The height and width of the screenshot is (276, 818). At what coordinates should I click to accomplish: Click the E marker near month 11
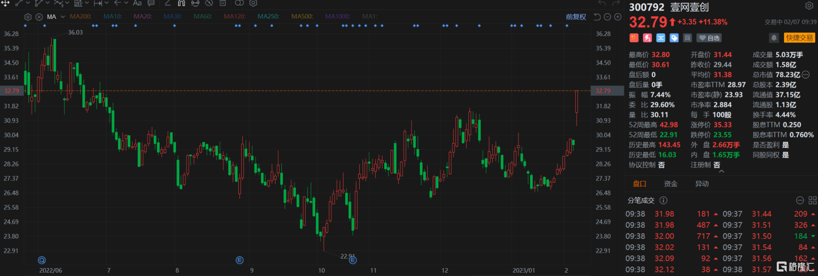coord(353,260)
